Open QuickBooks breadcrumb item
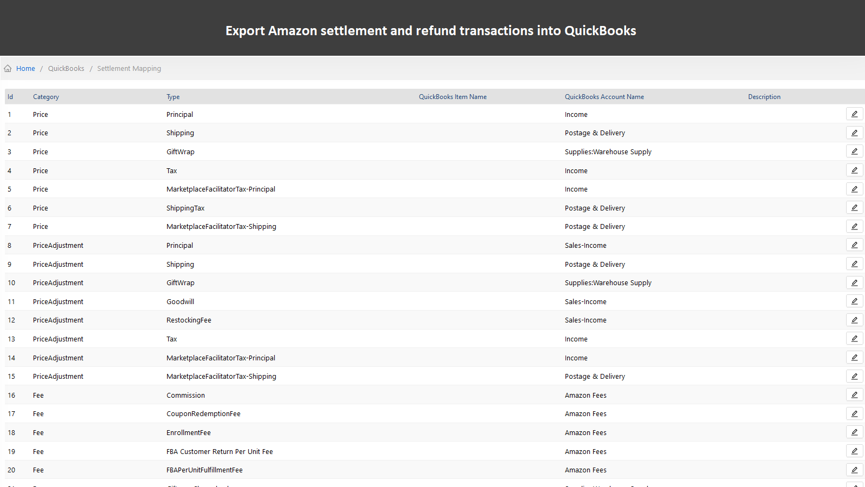Screen dimensions: 865x487 tap(66, 68)
